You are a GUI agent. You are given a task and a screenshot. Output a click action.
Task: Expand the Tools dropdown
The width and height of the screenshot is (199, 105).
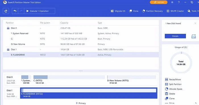tap(193, 11)
